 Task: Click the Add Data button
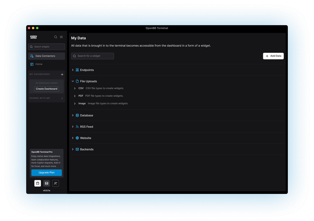pos(273,55)
